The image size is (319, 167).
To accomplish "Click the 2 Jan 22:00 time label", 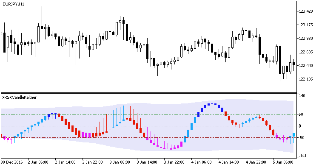I will (93, 162).
